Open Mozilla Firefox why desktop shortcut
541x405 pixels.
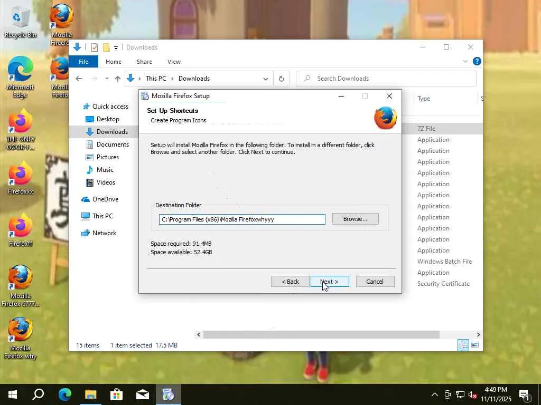tap(21, 338)
